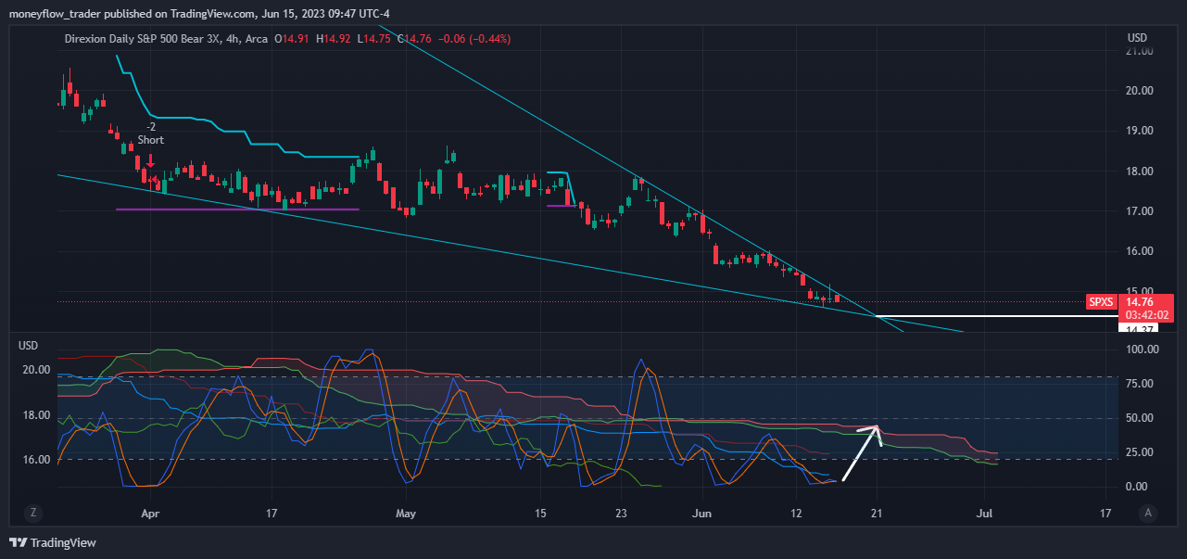The image size is (1187, 559).
Task: Select the purple horizontal support line
Action: pyautogui.click(x=236, y=209)
